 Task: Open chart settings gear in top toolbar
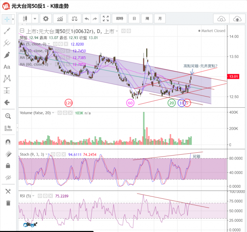pos(46,19)
